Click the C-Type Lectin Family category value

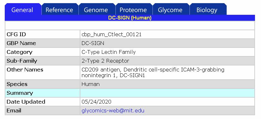tap(109, 52)
